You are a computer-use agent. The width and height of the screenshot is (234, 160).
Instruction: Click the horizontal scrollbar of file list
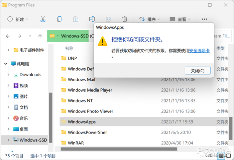[119, 149]
